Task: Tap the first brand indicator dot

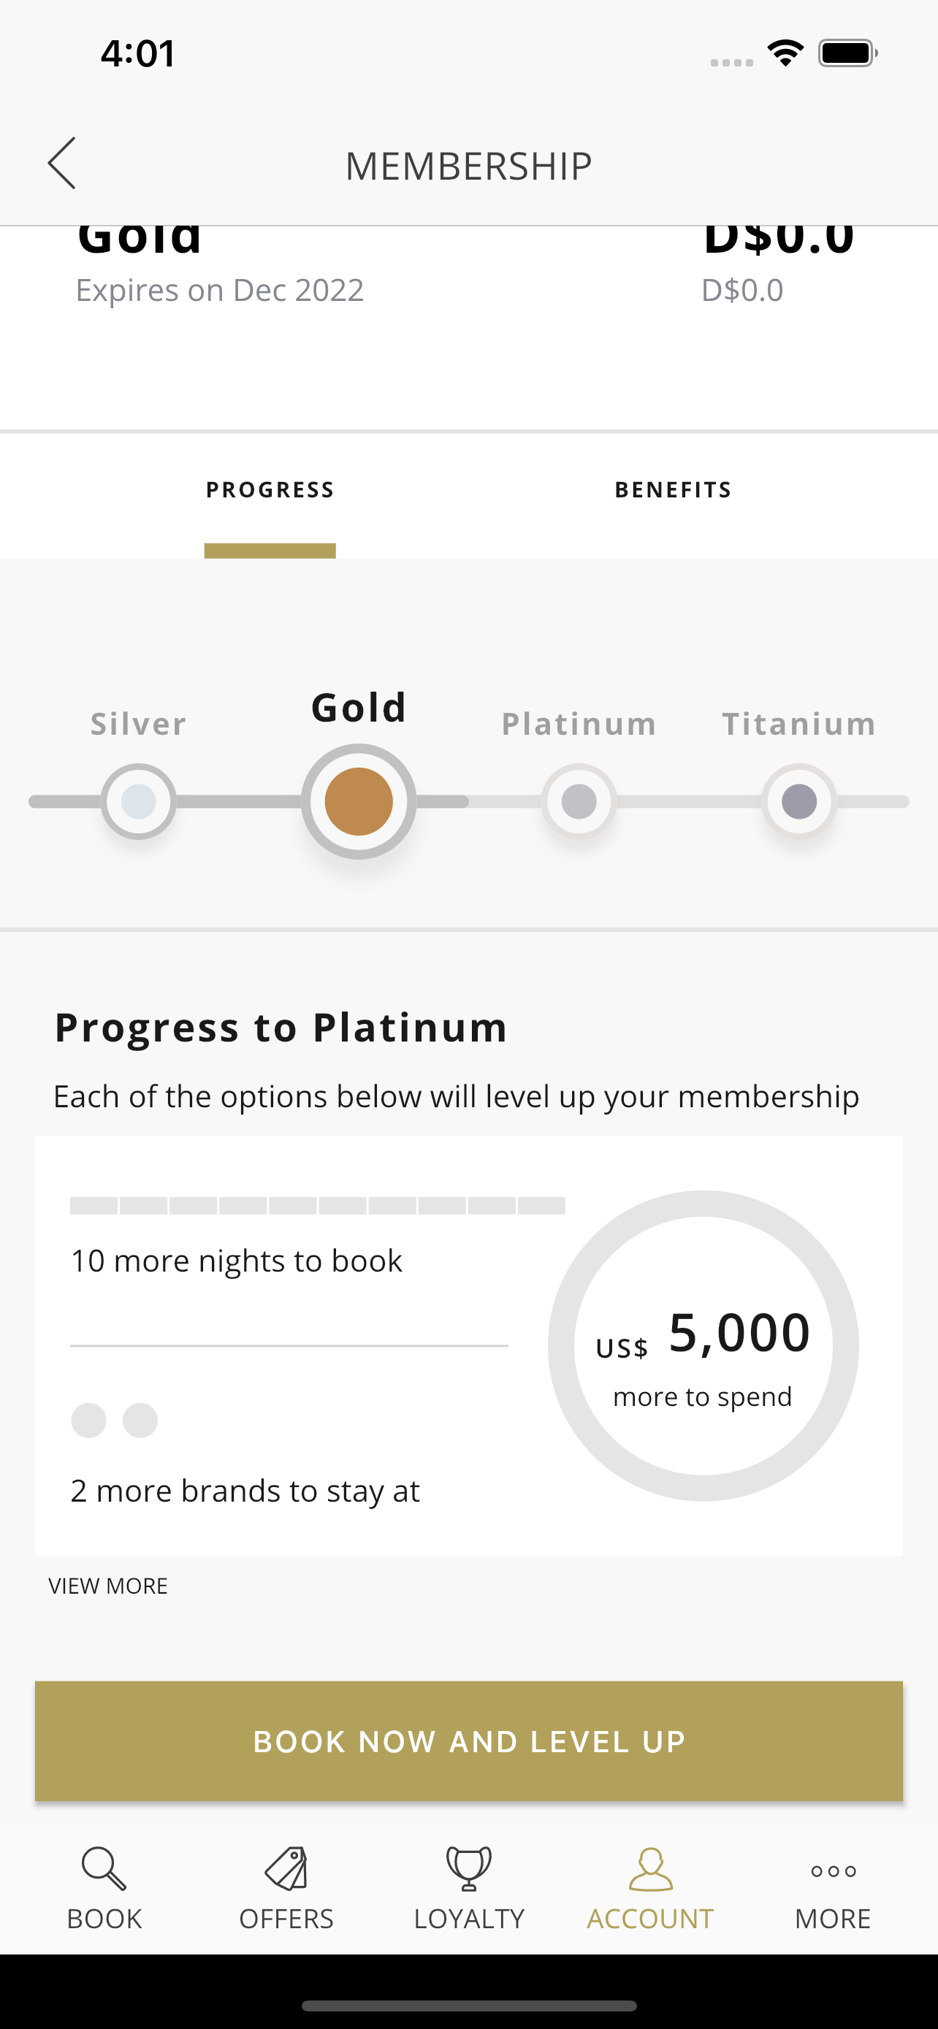Action: tap(88, 1420)
